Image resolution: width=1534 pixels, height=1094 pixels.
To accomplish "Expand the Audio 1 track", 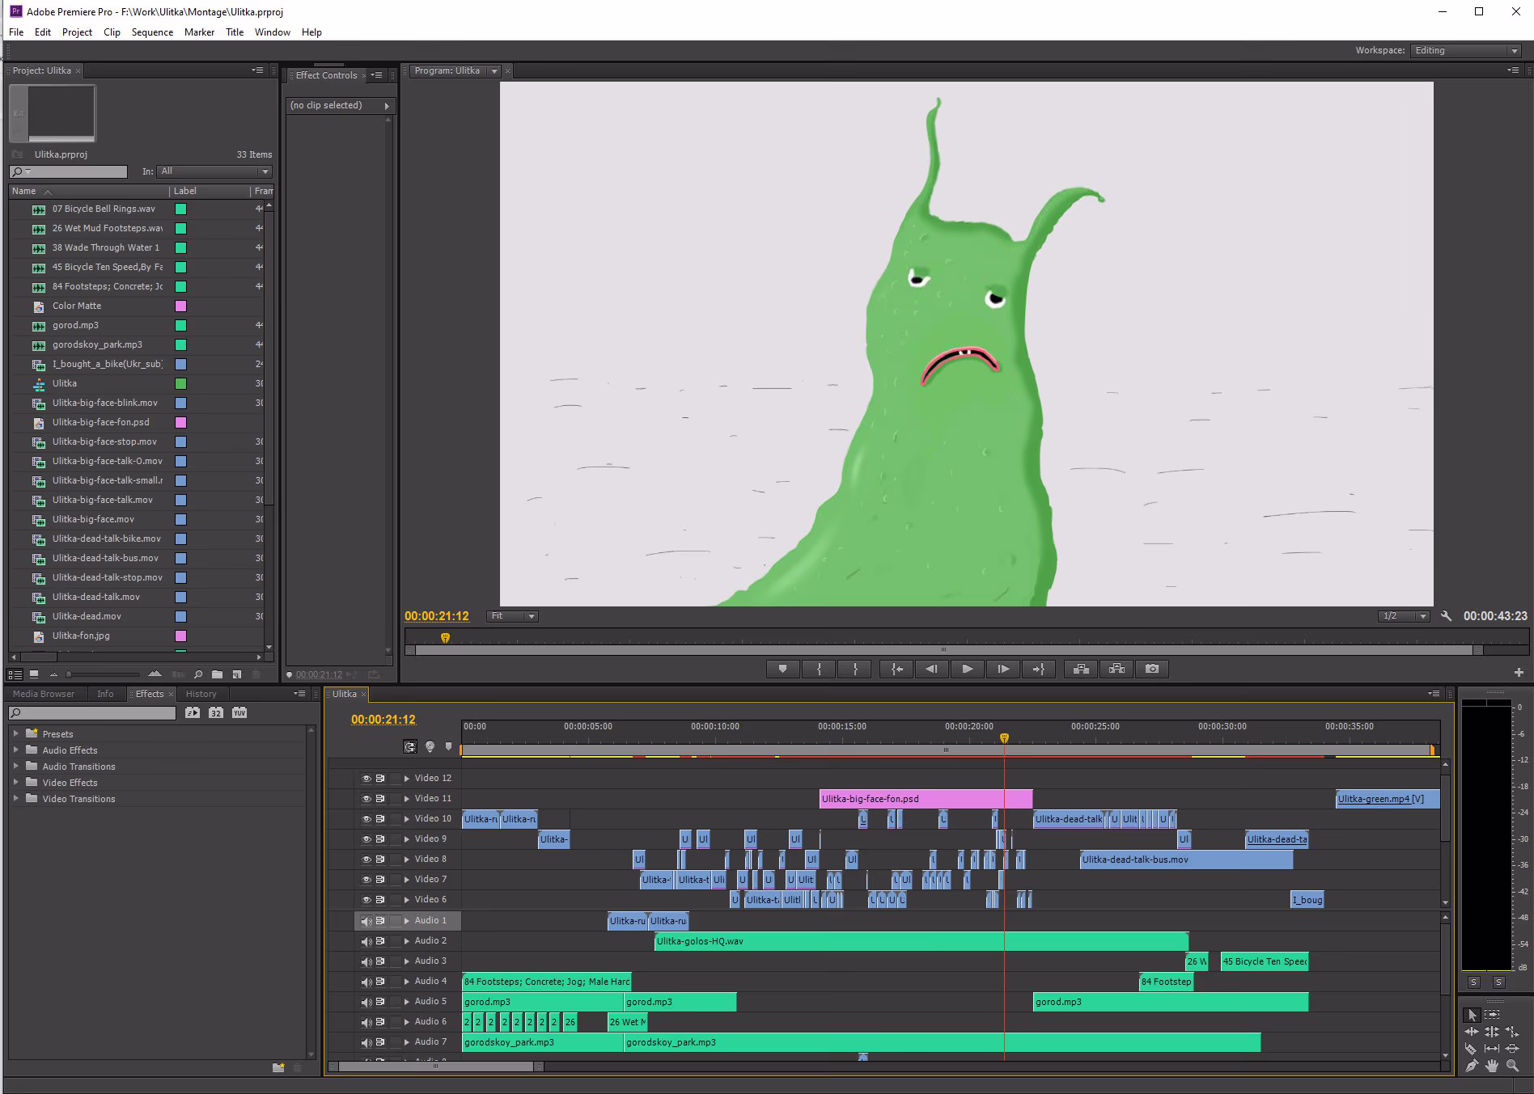I will pyautogui.click(x=406, y=920).
